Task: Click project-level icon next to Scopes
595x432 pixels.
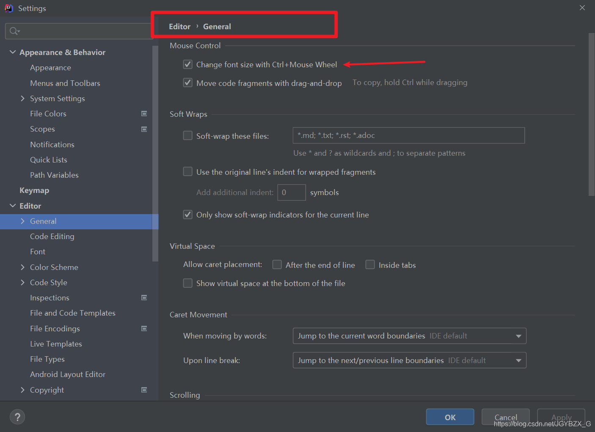Action: click(x=144, y=129)
